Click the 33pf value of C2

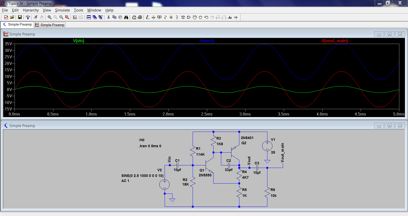coord(229,170)
